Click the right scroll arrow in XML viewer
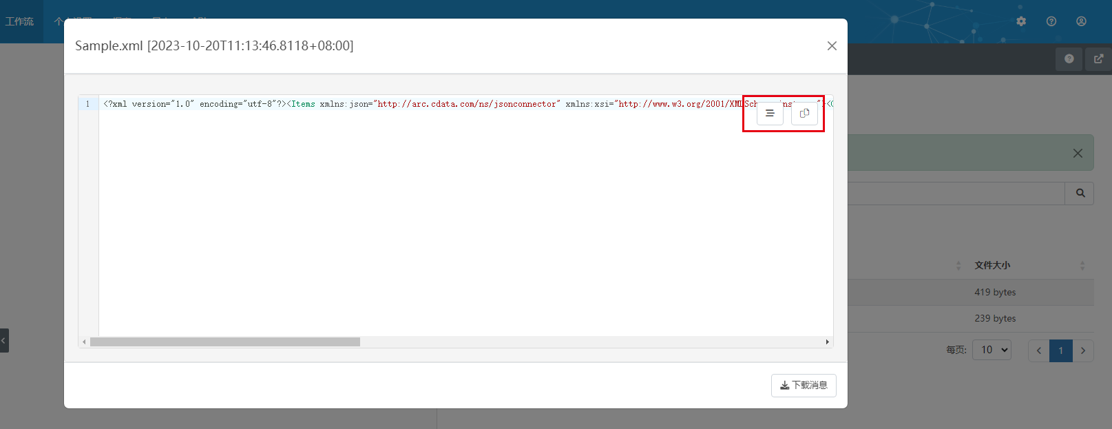 [x=827, y=342]
